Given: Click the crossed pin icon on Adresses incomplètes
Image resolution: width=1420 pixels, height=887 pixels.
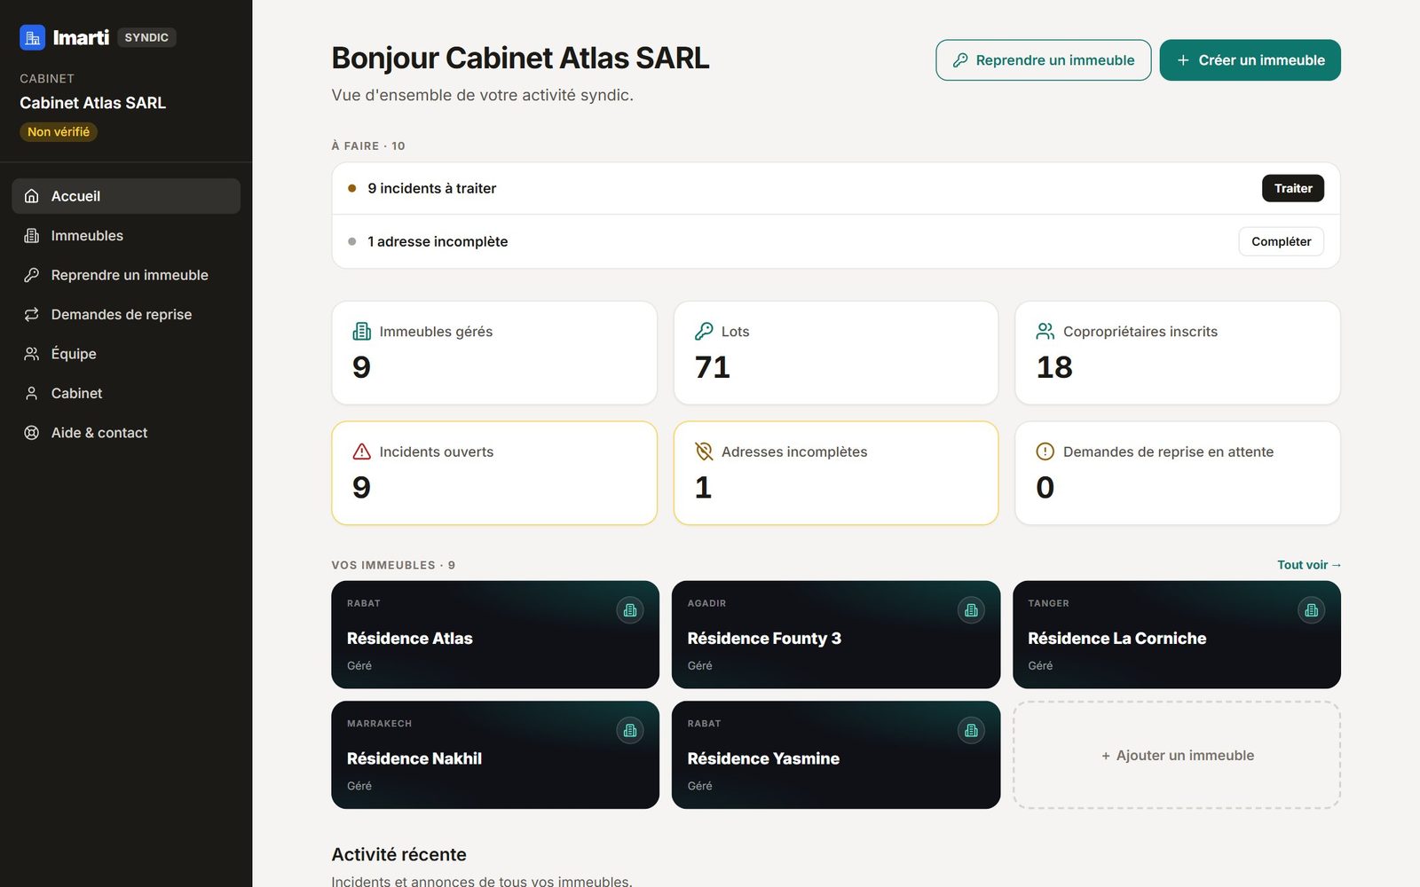Looking at the screenshot, I should pos(704,451).
